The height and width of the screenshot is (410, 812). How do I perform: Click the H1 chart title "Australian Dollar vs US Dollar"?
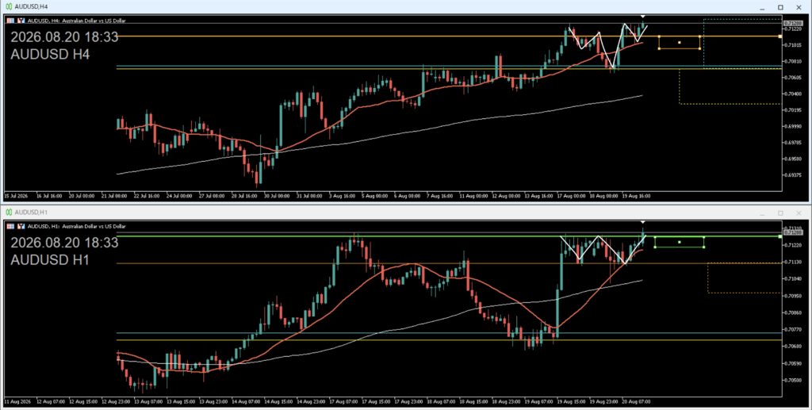(94, 226)
